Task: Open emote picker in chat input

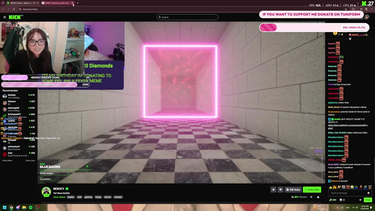Action: (369, 193)
